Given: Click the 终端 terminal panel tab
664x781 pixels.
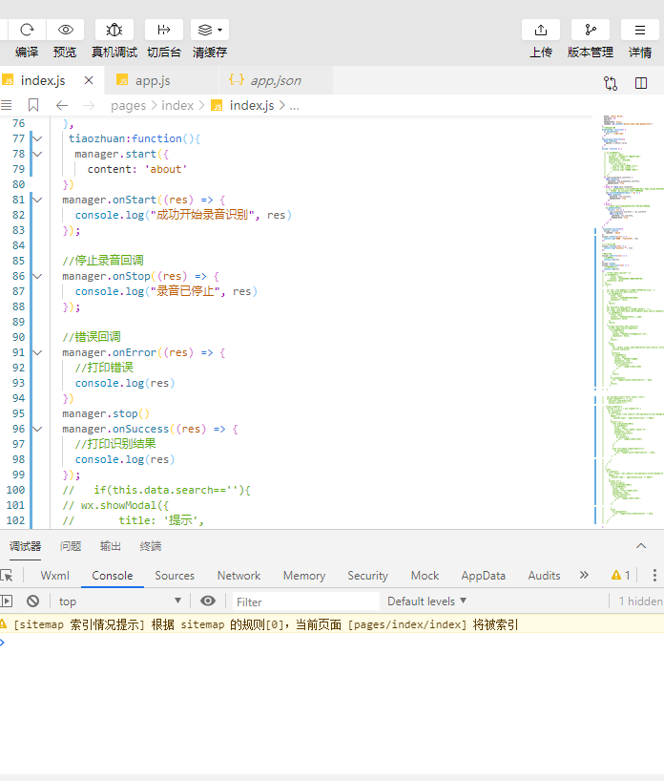Looking at the screenshot, I should coord(151,546).
